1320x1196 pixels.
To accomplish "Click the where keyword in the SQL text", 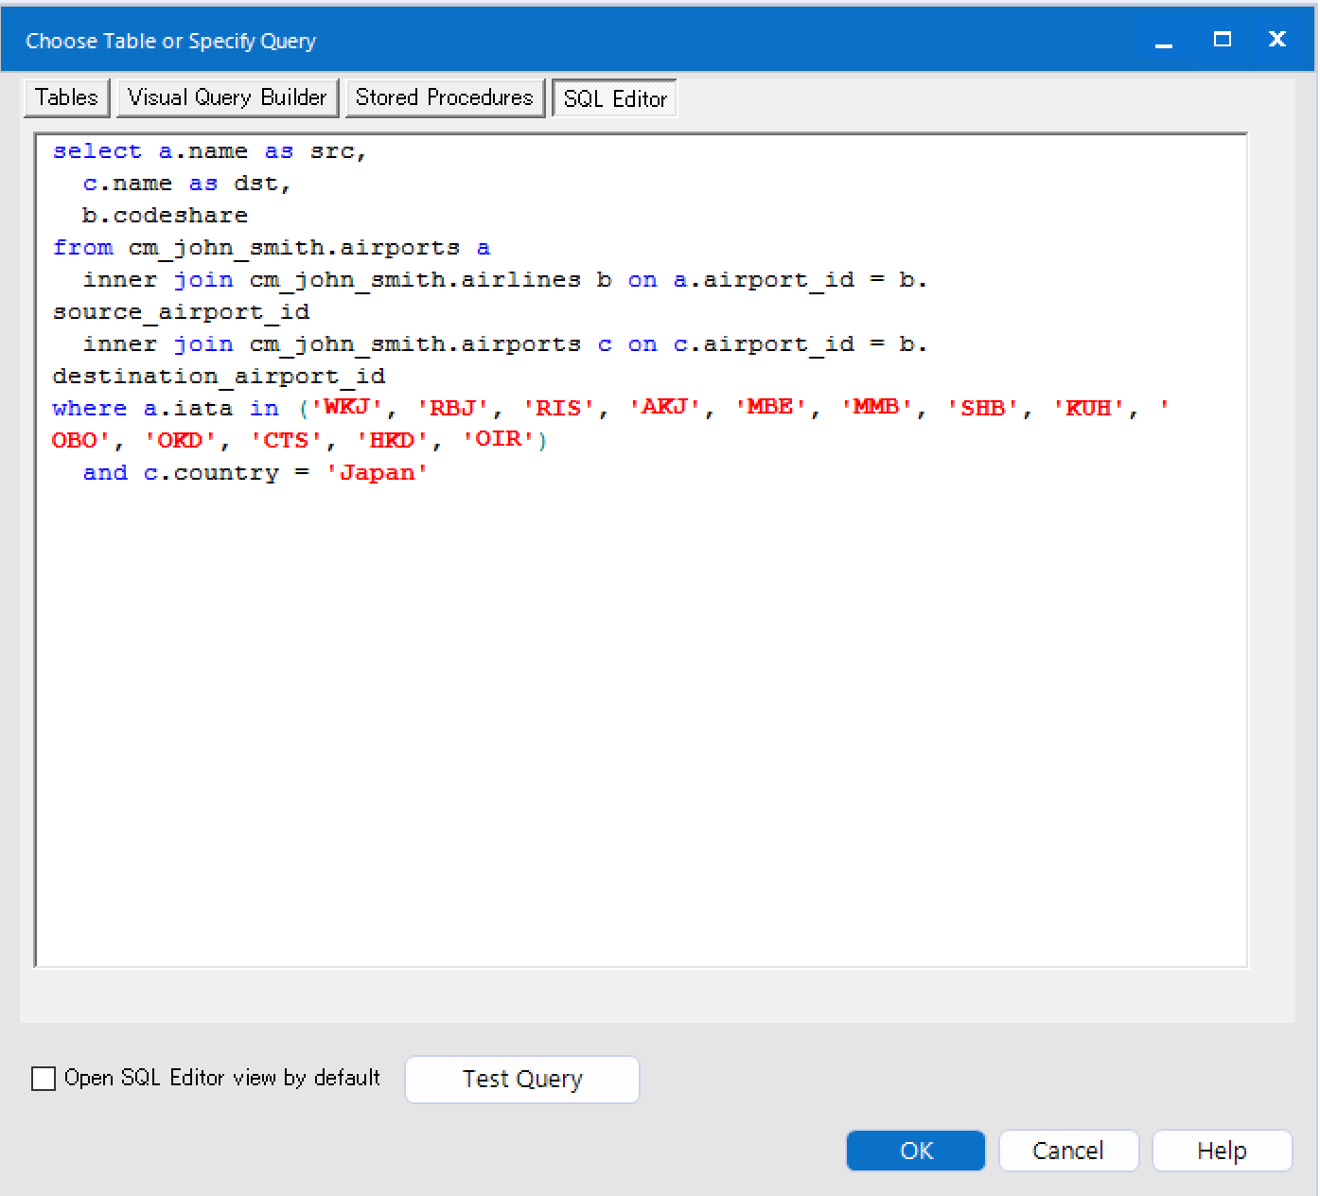I will 89,408.
